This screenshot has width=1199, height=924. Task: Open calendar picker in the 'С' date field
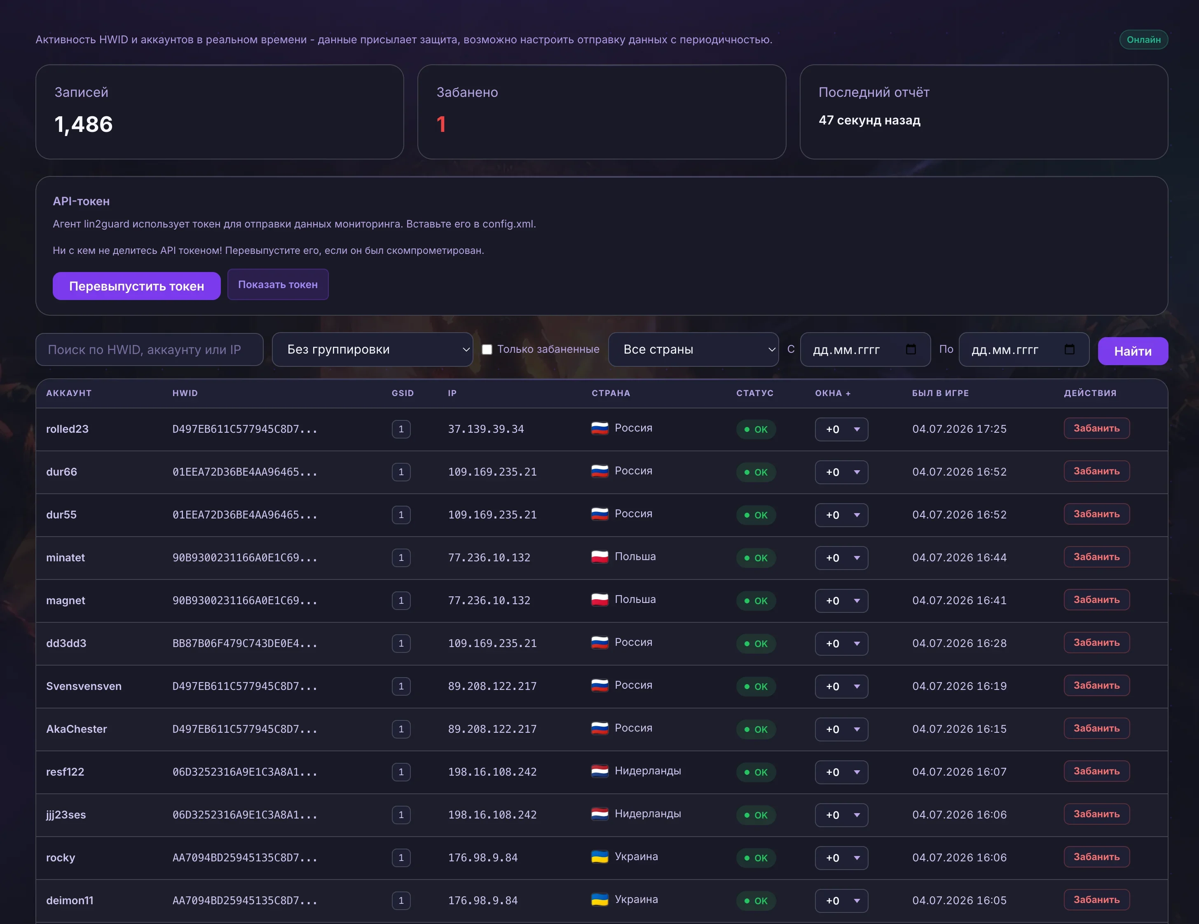pyautogui.click(x=911, y=349)
